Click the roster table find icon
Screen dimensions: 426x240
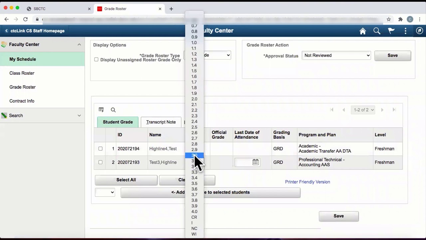113,110
